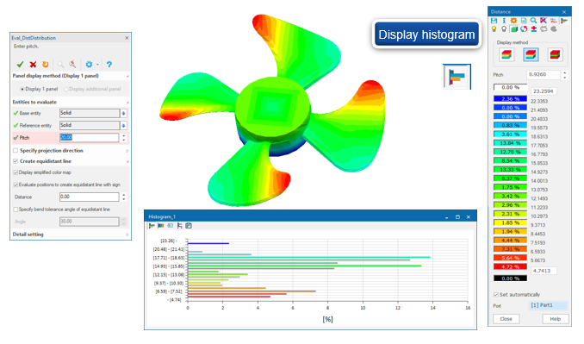Uncheck Create equidistant line checkbox
584x344 pixels.
[x=16, y=161]
